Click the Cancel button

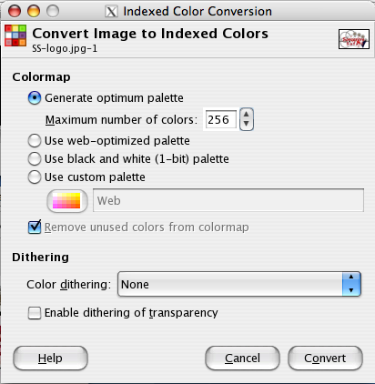[x=242, y=359]
